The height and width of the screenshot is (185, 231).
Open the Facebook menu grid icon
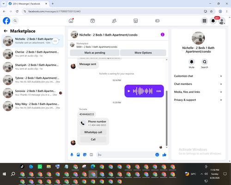[204, 21]
